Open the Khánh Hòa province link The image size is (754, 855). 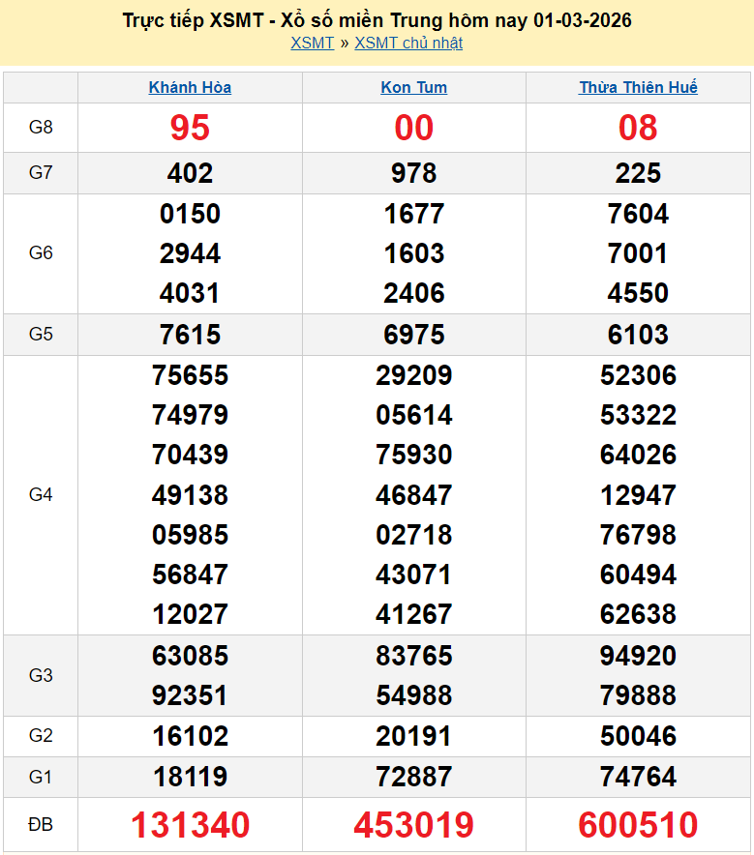tap(190, 88)
